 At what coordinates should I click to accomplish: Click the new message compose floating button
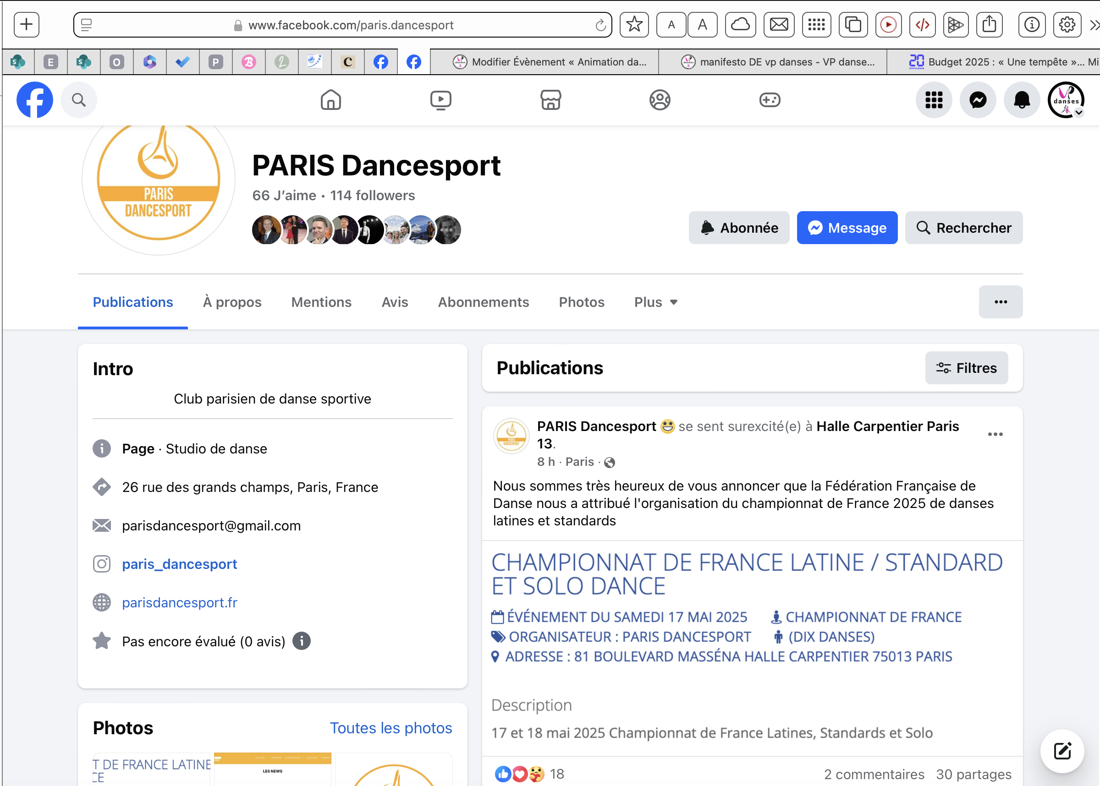pos(1062,751)
